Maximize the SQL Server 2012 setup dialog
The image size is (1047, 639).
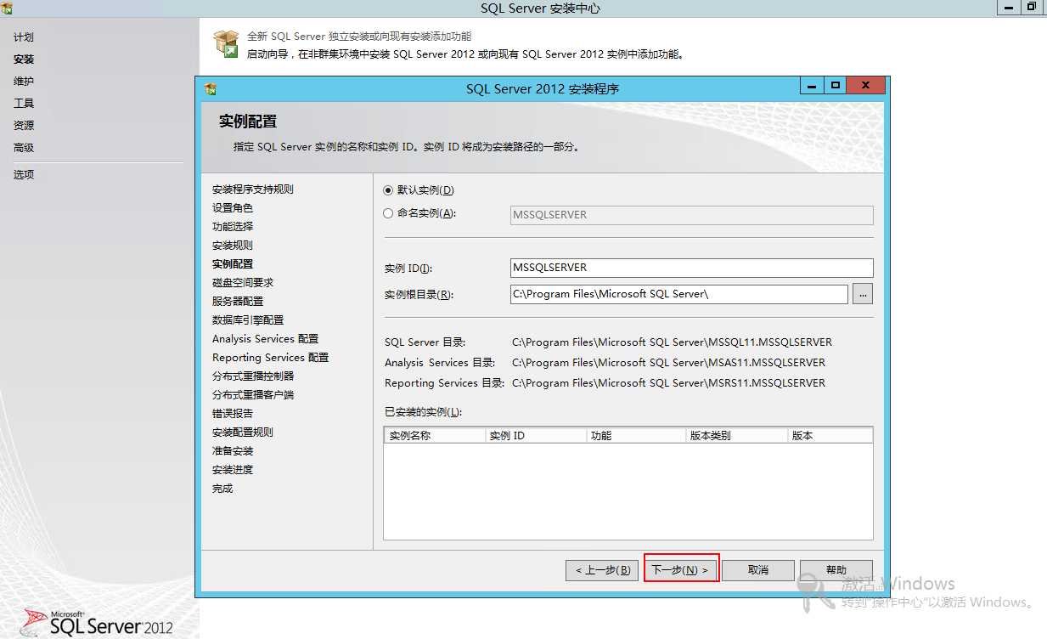tap(836, 85)
